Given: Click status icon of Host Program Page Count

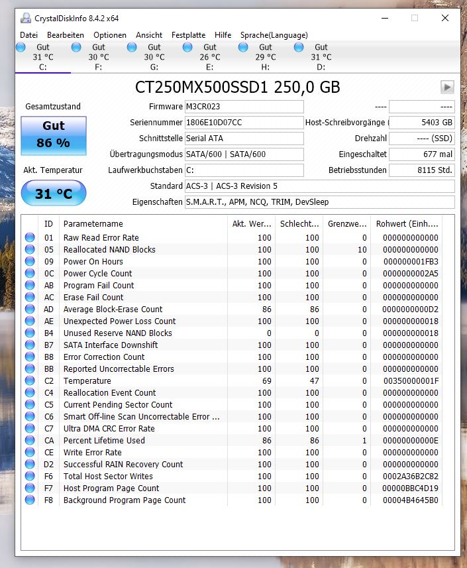Looking at the screenshot, I should 30,488.
